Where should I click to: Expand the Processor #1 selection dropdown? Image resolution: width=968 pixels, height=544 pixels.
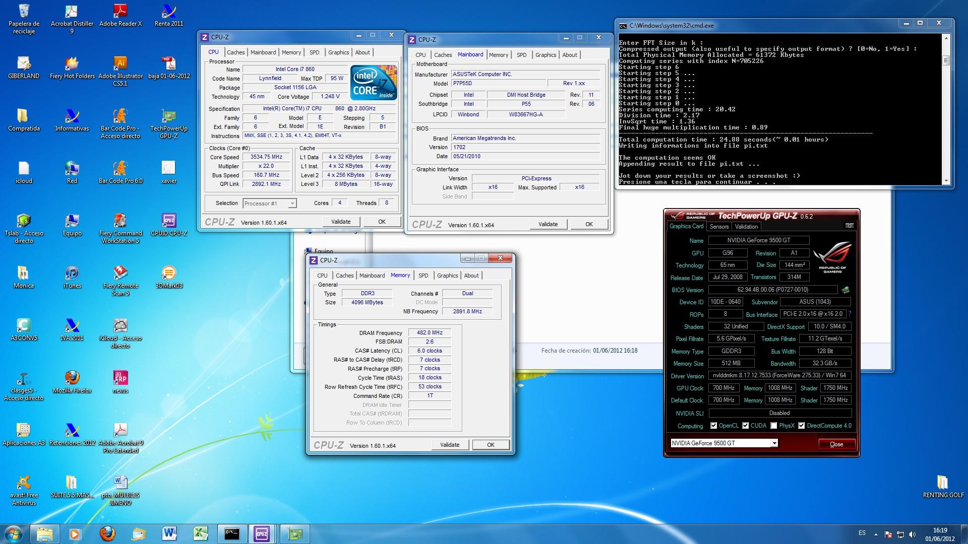coord(292,203)
